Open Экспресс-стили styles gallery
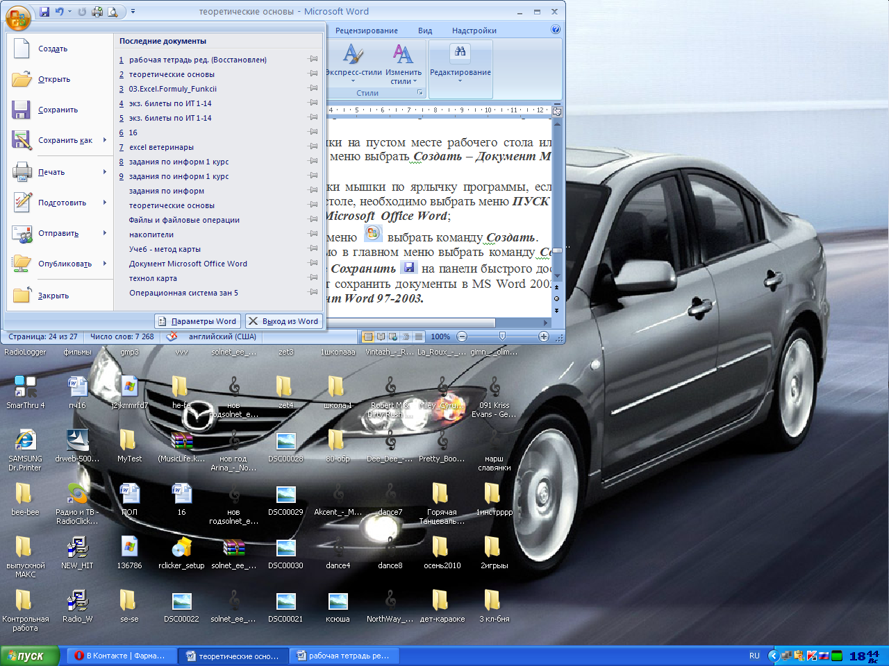The image size is (889, 666). (354, 62)
